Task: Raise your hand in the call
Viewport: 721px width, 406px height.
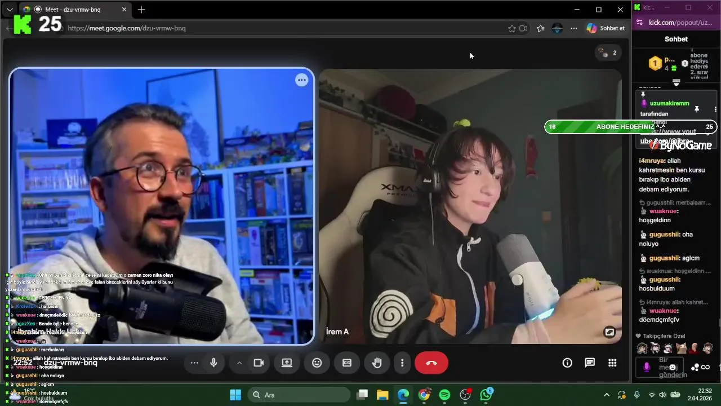Action: click(x=377, y=363)
